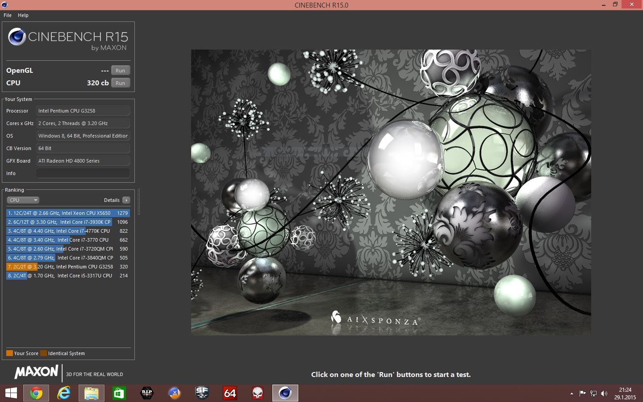Launch Internet Explorer from the taskbar
The image size is (643, 402).
[64, 393]
